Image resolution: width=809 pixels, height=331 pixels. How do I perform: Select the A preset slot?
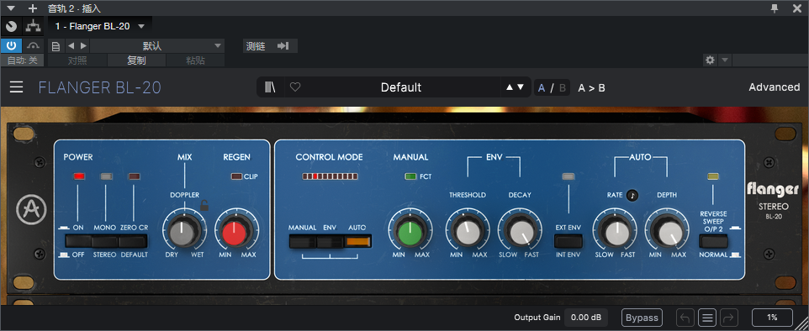(x=542, y=87)
